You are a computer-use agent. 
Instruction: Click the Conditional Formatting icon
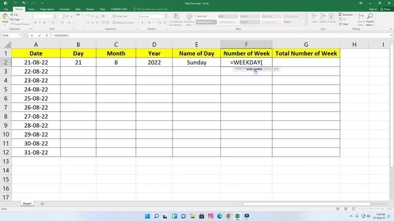(176, 17)
